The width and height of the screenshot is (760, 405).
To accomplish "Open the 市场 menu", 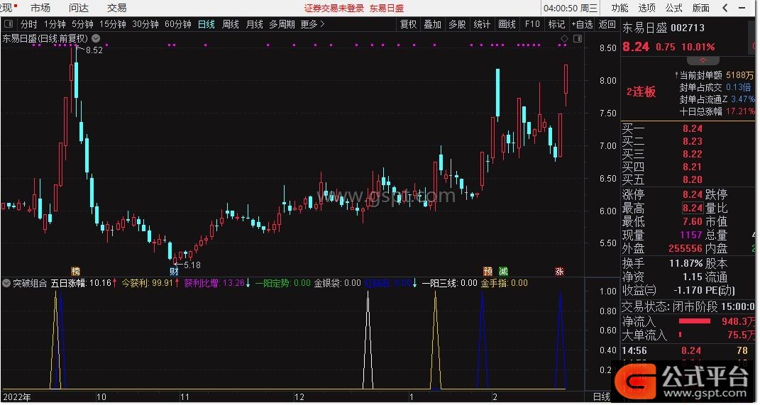I will point(40,8).
